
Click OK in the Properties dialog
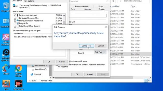[x=77, y=74]
